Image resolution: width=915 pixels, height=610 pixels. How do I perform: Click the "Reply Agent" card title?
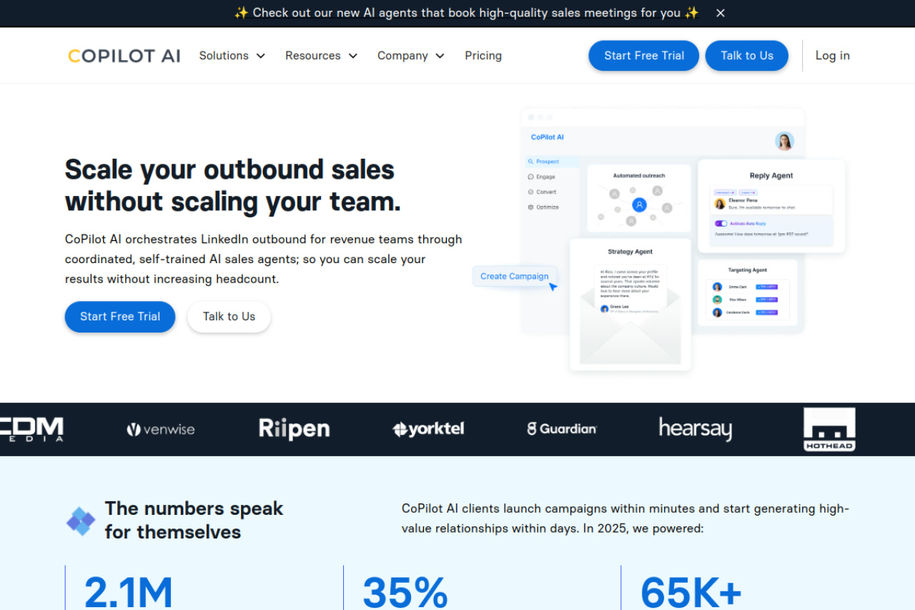click(x=771, y=176)
